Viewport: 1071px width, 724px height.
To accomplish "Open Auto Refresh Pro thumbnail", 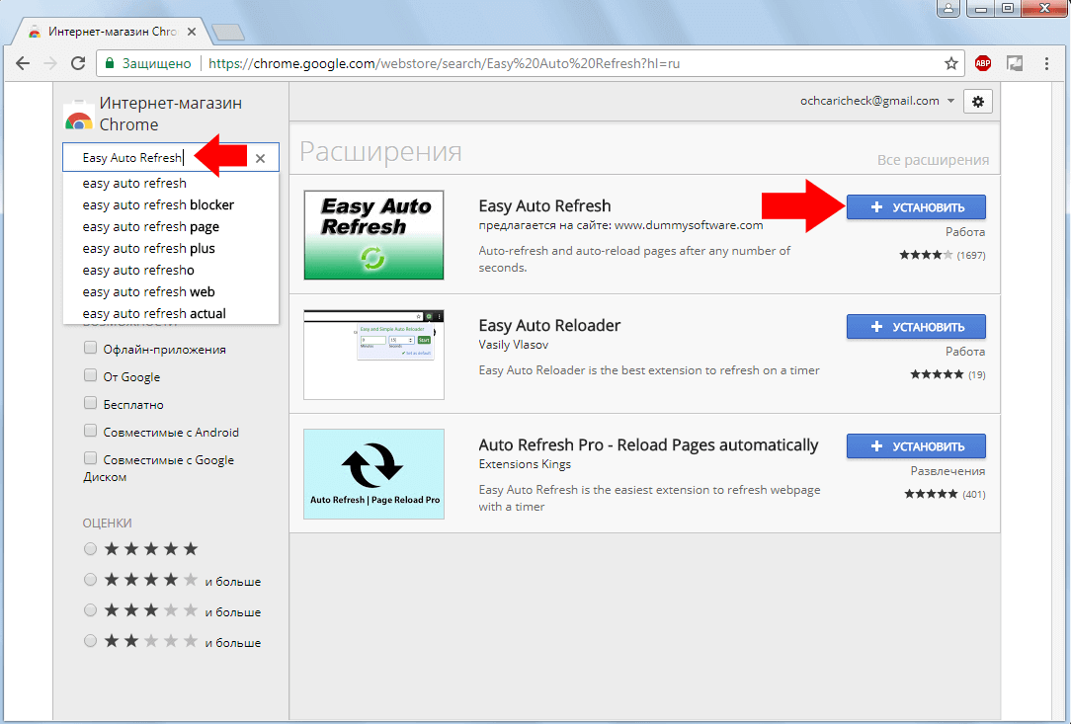I will point(373,474).
